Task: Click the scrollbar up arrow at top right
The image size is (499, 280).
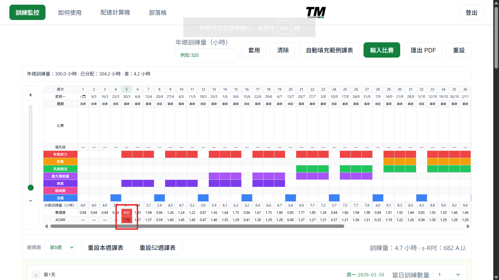Action: [x=496, y=3]
